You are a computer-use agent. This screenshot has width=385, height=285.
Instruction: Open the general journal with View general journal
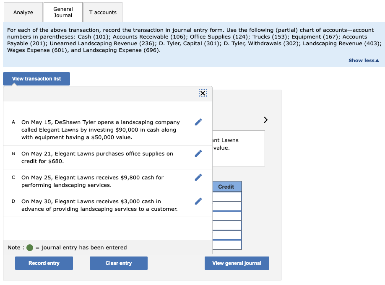[237, 263]
